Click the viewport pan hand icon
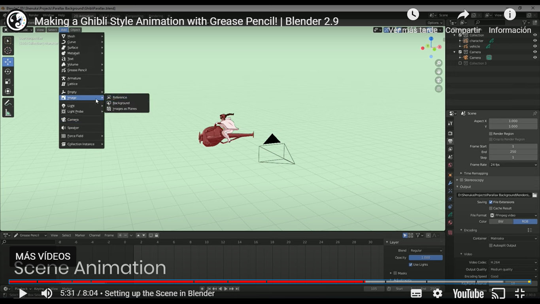Image resolution: width=540 pixels, height=304 pixels. (x=438, y=72)
